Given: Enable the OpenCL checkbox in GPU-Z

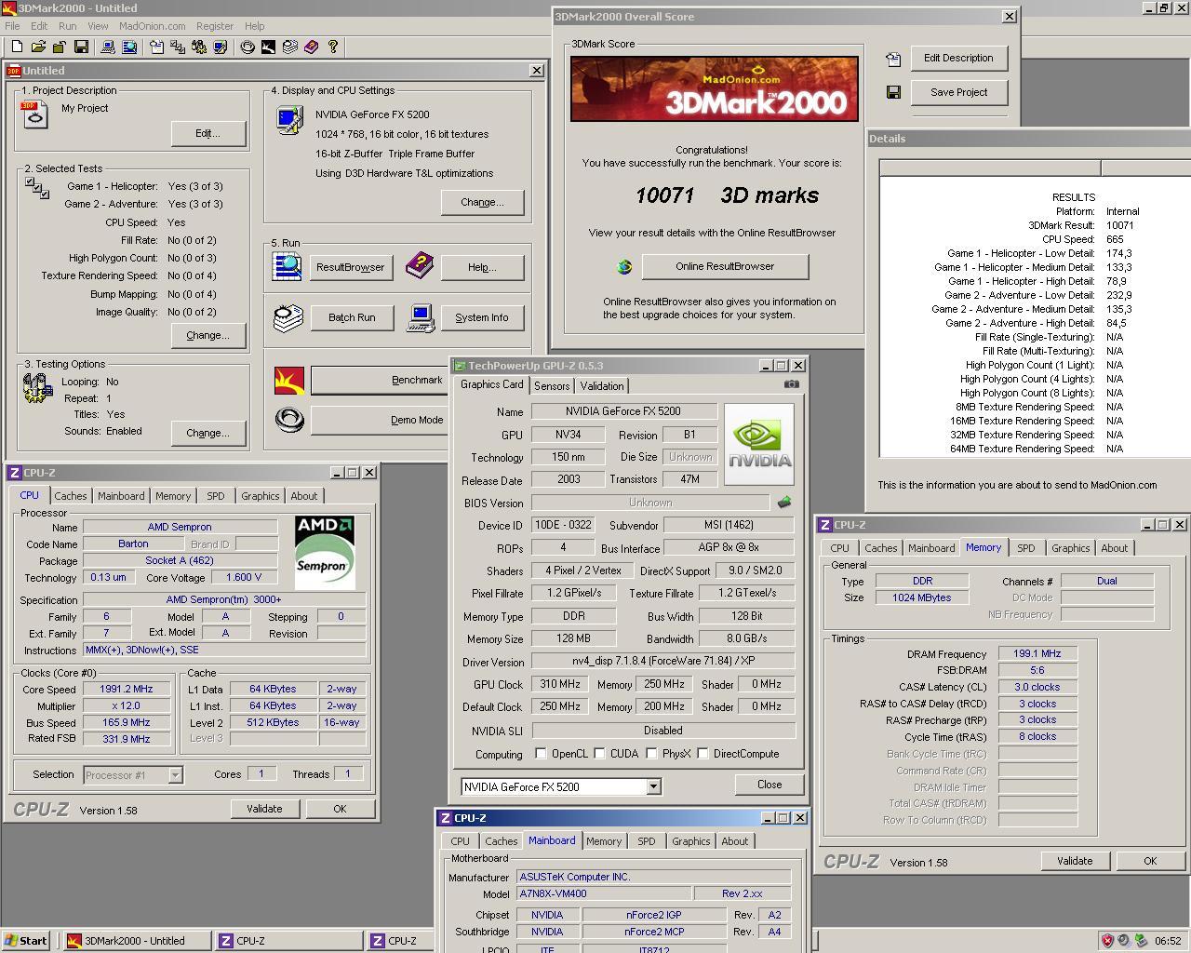Looking at the screenshot, I should (x=541, y=754).
